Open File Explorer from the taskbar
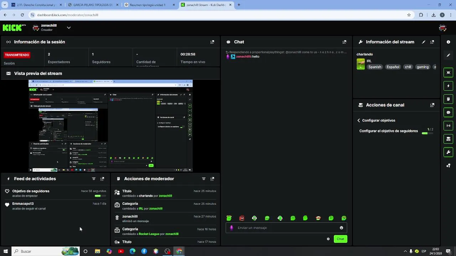Screen dimensions: 456x256 [97, 251]
